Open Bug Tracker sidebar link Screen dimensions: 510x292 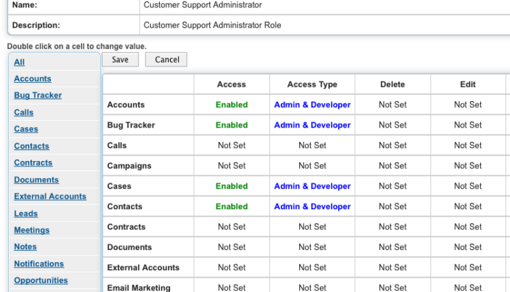click(x=38, y=96)
